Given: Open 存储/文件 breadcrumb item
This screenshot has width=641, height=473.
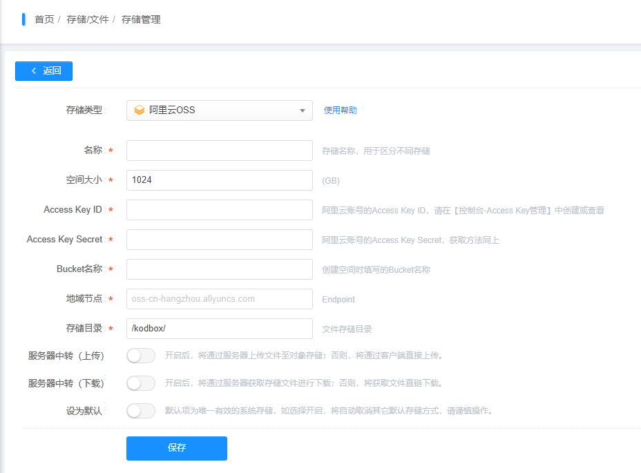Looking at the screenshot, I should (x=88, y=19).
